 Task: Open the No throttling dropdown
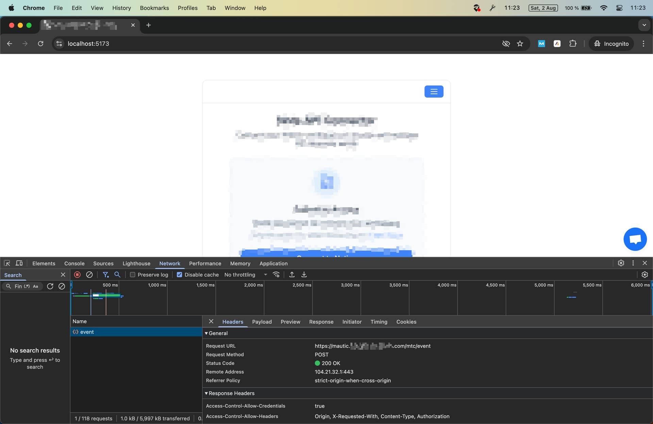point(246,275)
